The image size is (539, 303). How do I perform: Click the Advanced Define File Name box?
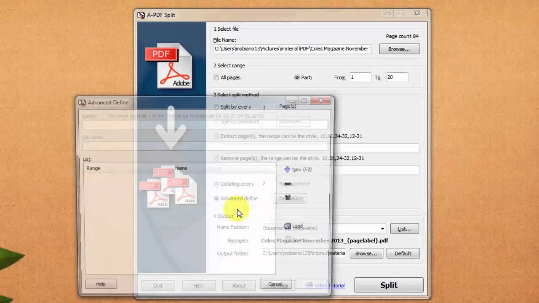click(205, 146)
